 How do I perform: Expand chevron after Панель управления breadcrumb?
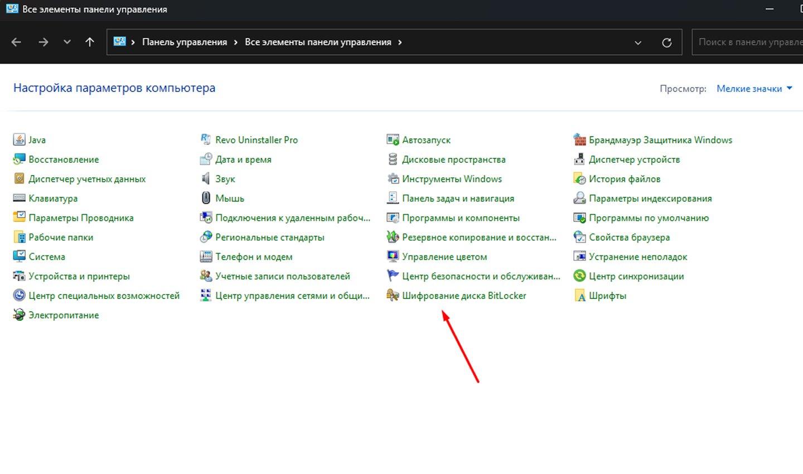pos(236,42)
